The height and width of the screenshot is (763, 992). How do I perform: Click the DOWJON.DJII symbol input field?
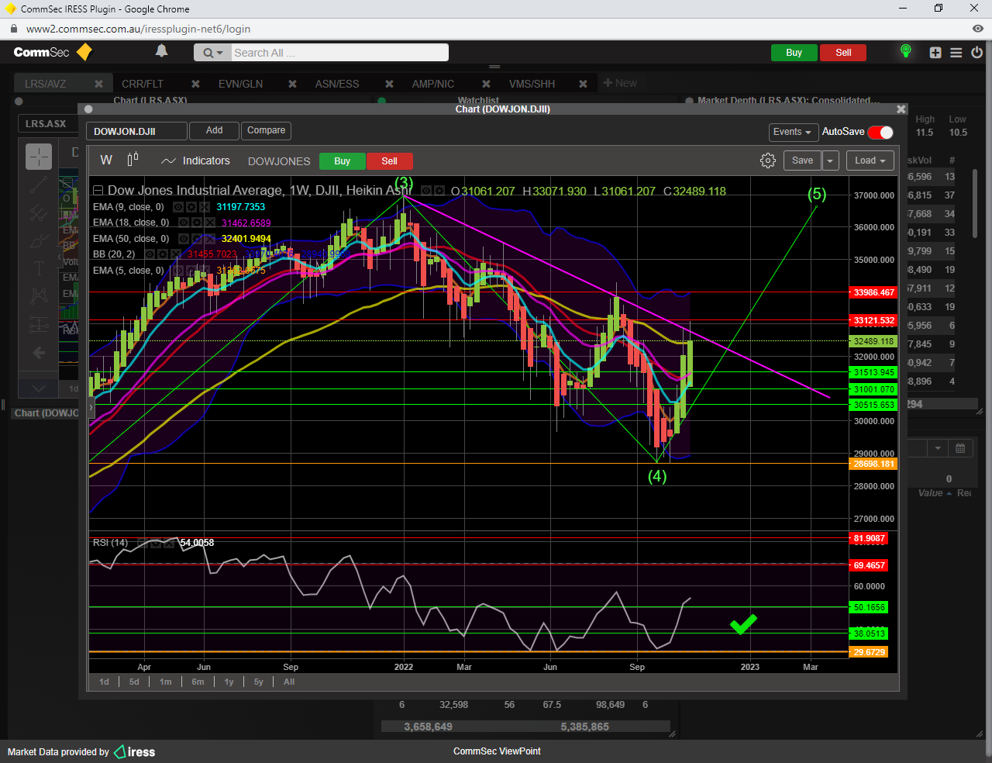136,131
